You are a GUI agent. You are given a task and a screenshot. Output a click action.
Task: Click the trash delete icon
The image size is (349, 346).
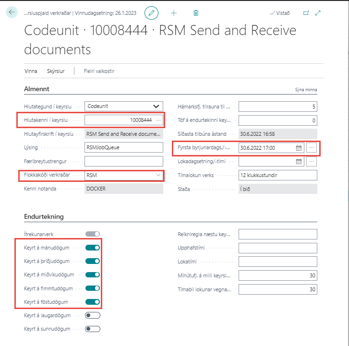coord(196,13)
